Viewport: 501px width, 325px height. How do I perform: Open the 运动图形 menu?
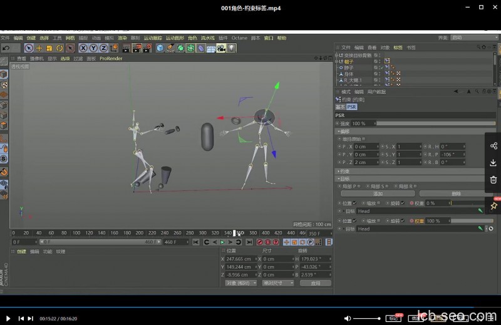(175, 38)
